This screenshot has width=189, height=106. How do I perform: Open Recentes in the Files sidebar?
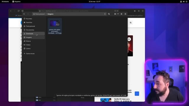pos(33,19)
